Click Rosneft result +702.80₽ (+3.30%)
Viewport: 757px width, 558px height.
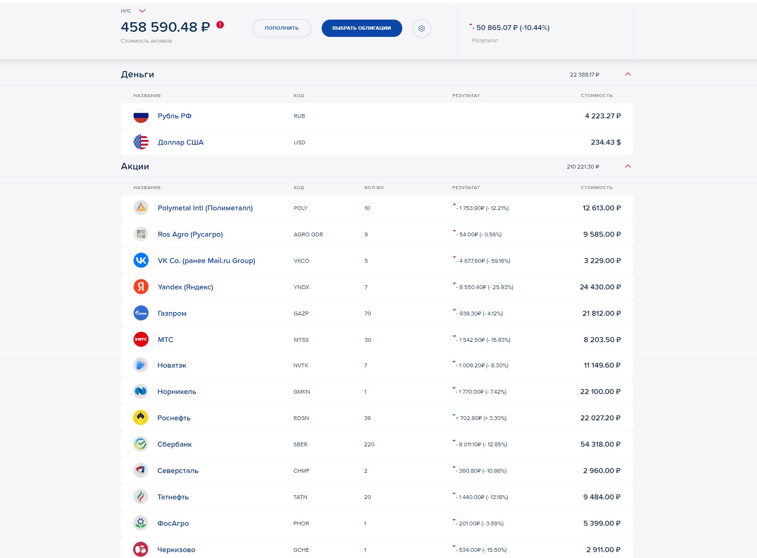point(481,418)
